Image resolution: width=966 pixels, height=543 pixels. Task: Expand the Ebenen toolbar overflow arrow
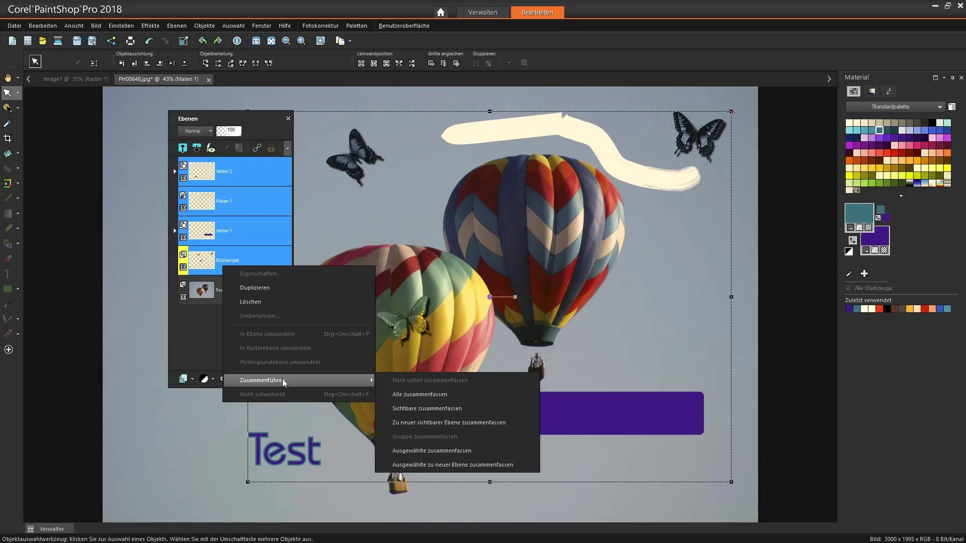pos(287,148)
